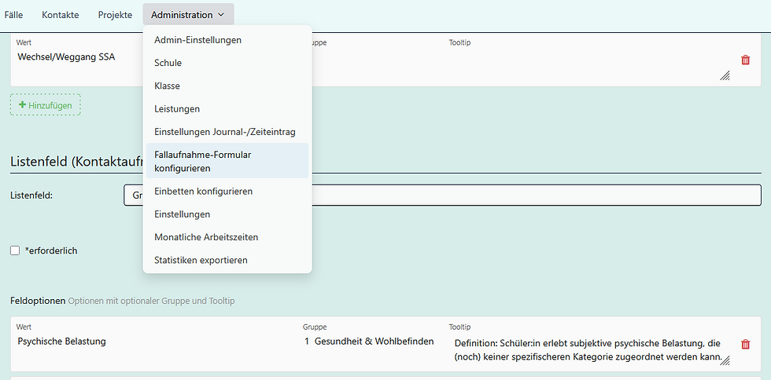Click the Feldoptionen label
771x380 pixels.
(38, 301)
